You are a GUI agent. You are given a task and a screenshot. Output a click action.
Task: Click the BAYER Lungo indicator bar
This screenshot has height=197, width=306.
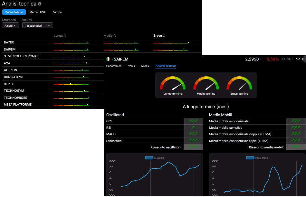coord(71,43)
